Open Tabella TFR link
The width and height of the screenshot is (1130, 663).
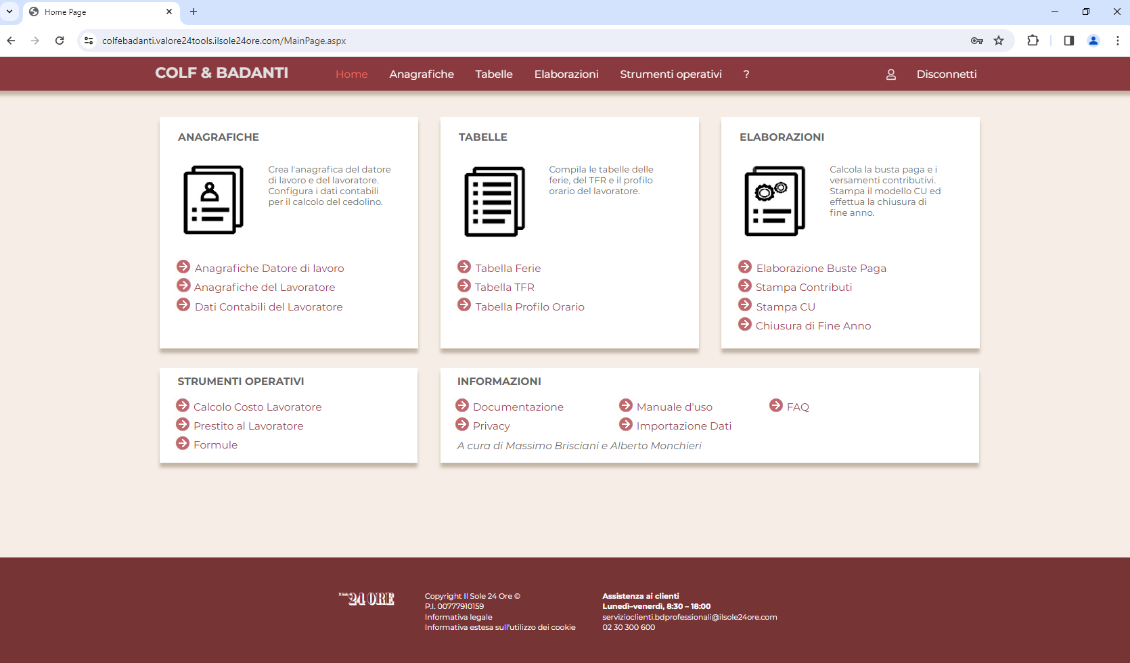pos(505,288)
